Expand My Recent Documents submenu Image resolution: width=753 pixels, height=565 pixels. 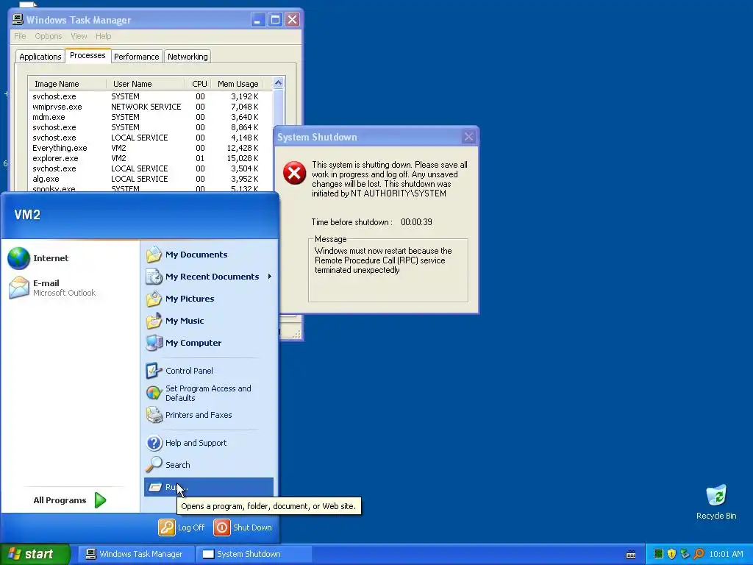click(x=208, y=277)
